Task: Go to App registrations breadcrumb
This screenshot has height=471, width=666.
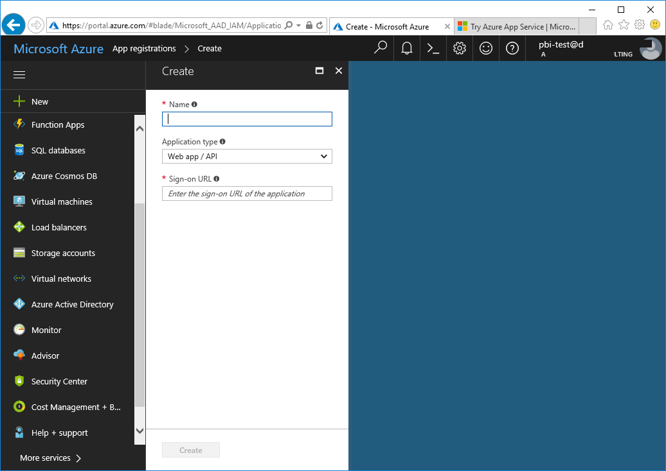Action: [x=144, y=48]
